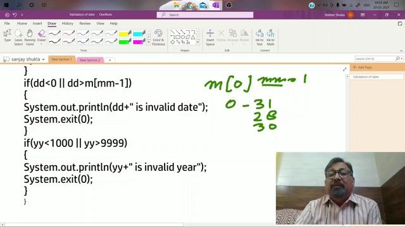Expand the pens gallery more arrow
The width and height of the screenshot is (405, 227).
(x=149, y=43)
